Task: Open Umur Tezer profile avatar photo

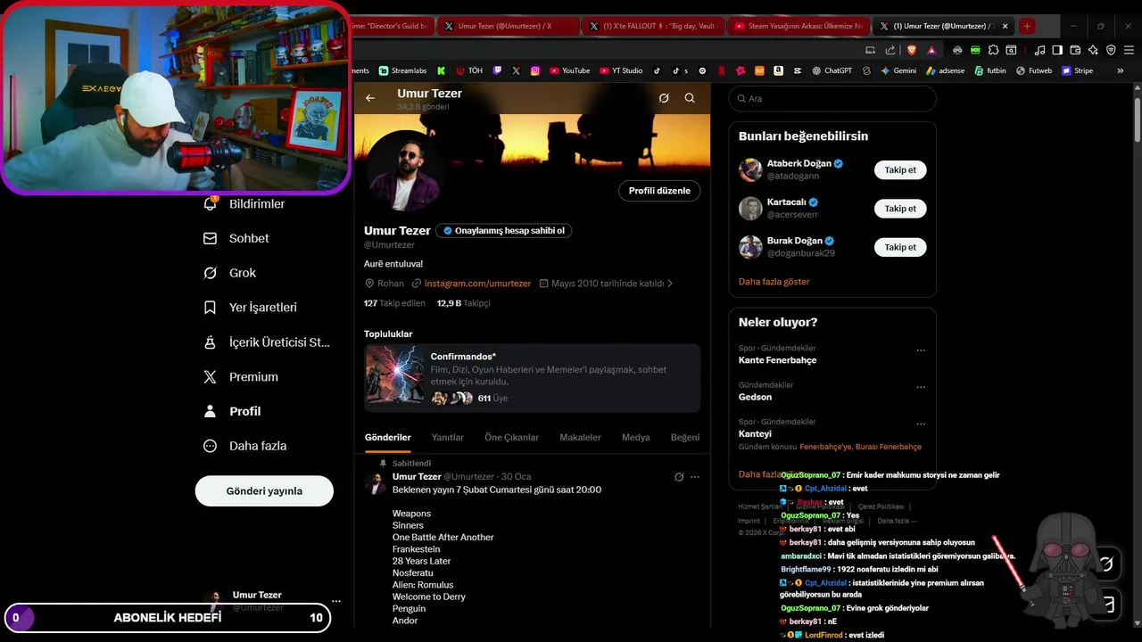Action: 406,170
